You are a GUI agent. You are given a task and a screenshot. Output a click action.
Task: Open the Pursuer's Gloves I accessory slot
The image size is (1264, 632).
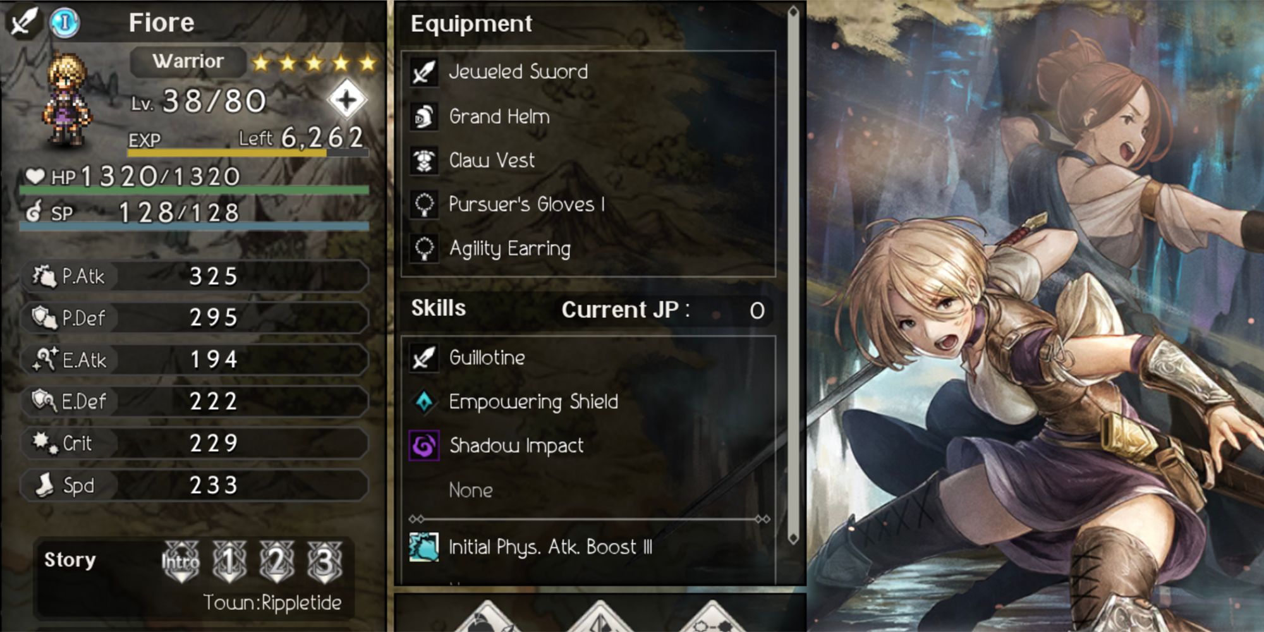point(588,204)
